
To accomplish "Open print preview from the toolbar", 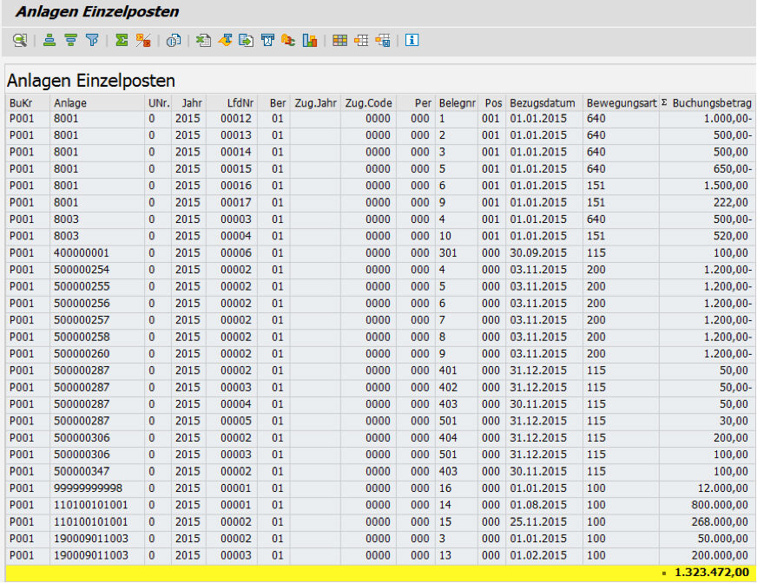I will (174, 40).
